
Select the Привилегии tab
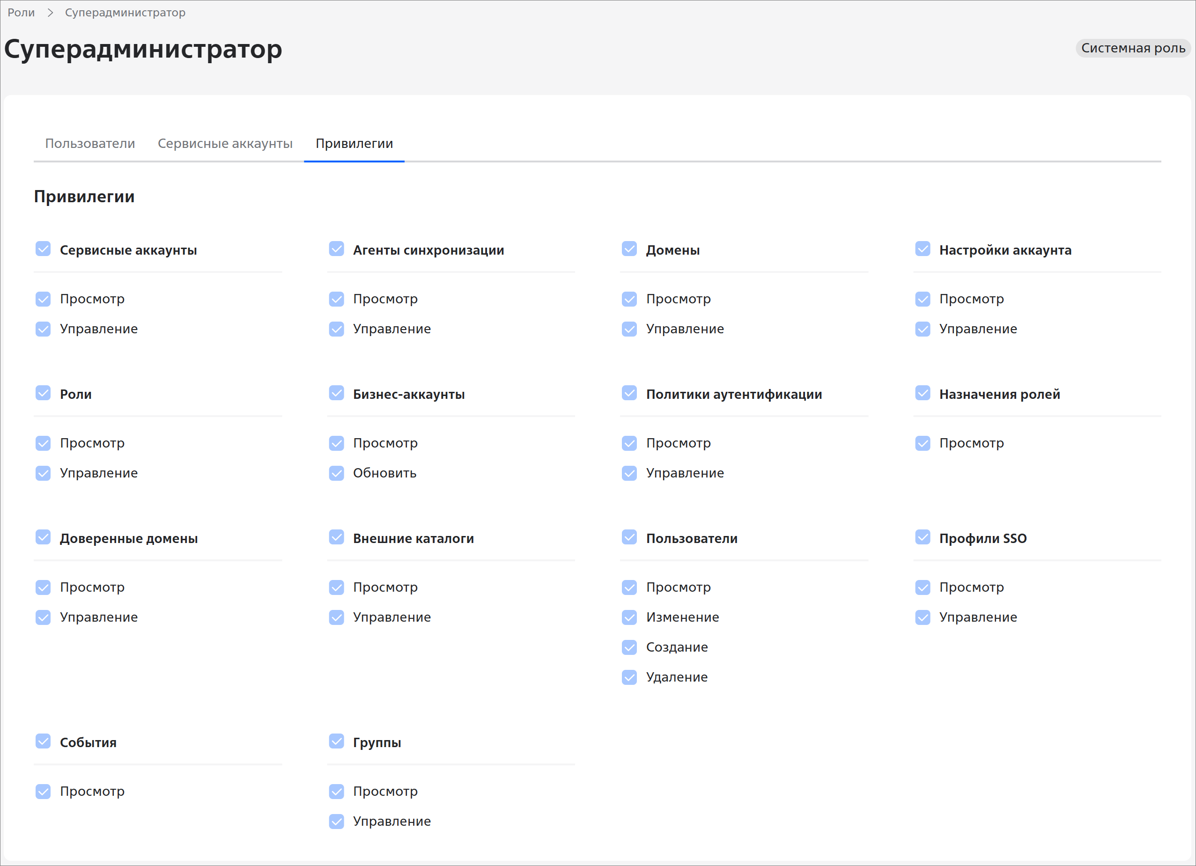(354, 143)
